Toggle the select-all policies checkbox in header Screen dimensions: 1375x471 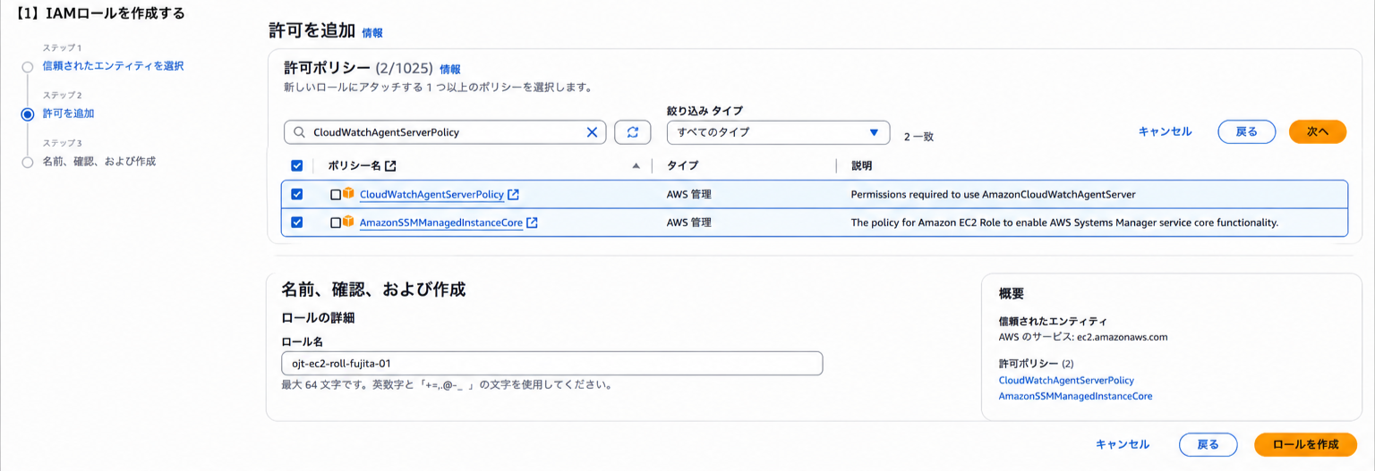(x=297, y=165)
